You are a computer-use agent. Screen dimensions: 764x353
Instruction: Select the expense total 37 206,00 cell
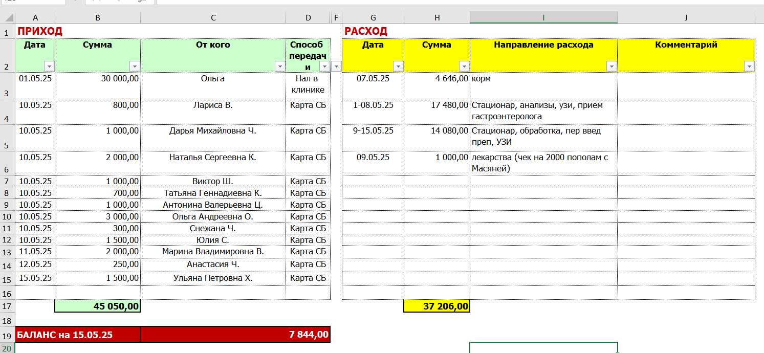[x=437, y=306]
